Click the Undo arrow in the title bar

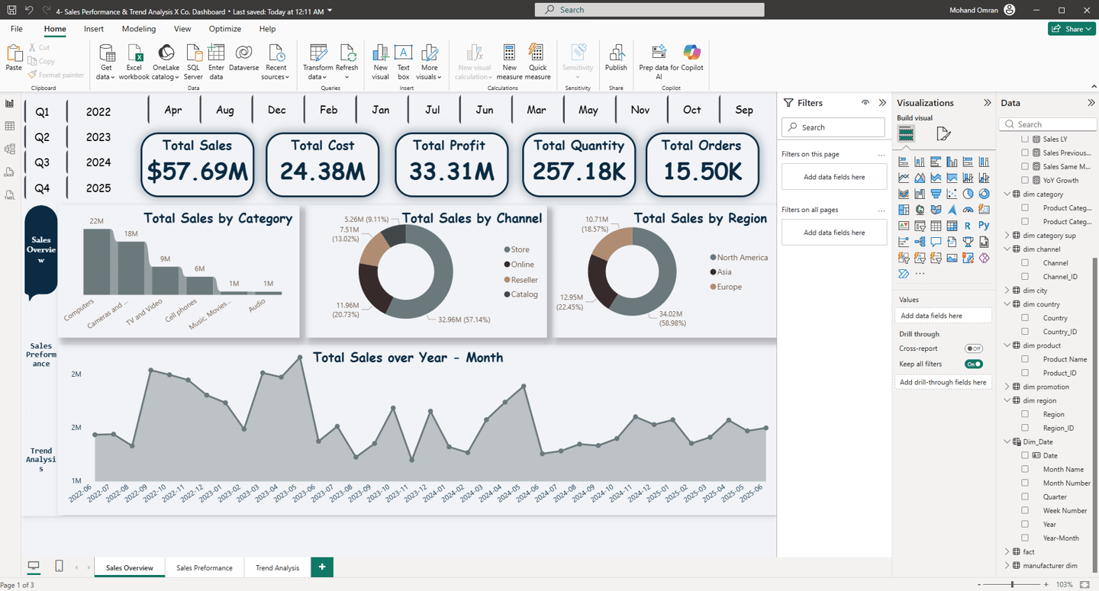point(29,11)
